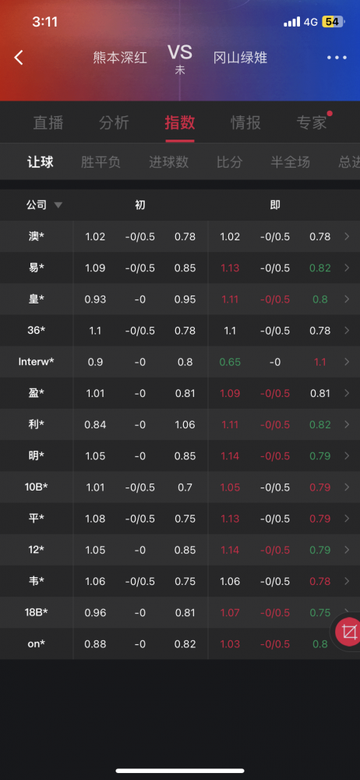Switch to the 直播 tab
Screen dimensions: 360x780
[x=48, y=123]
